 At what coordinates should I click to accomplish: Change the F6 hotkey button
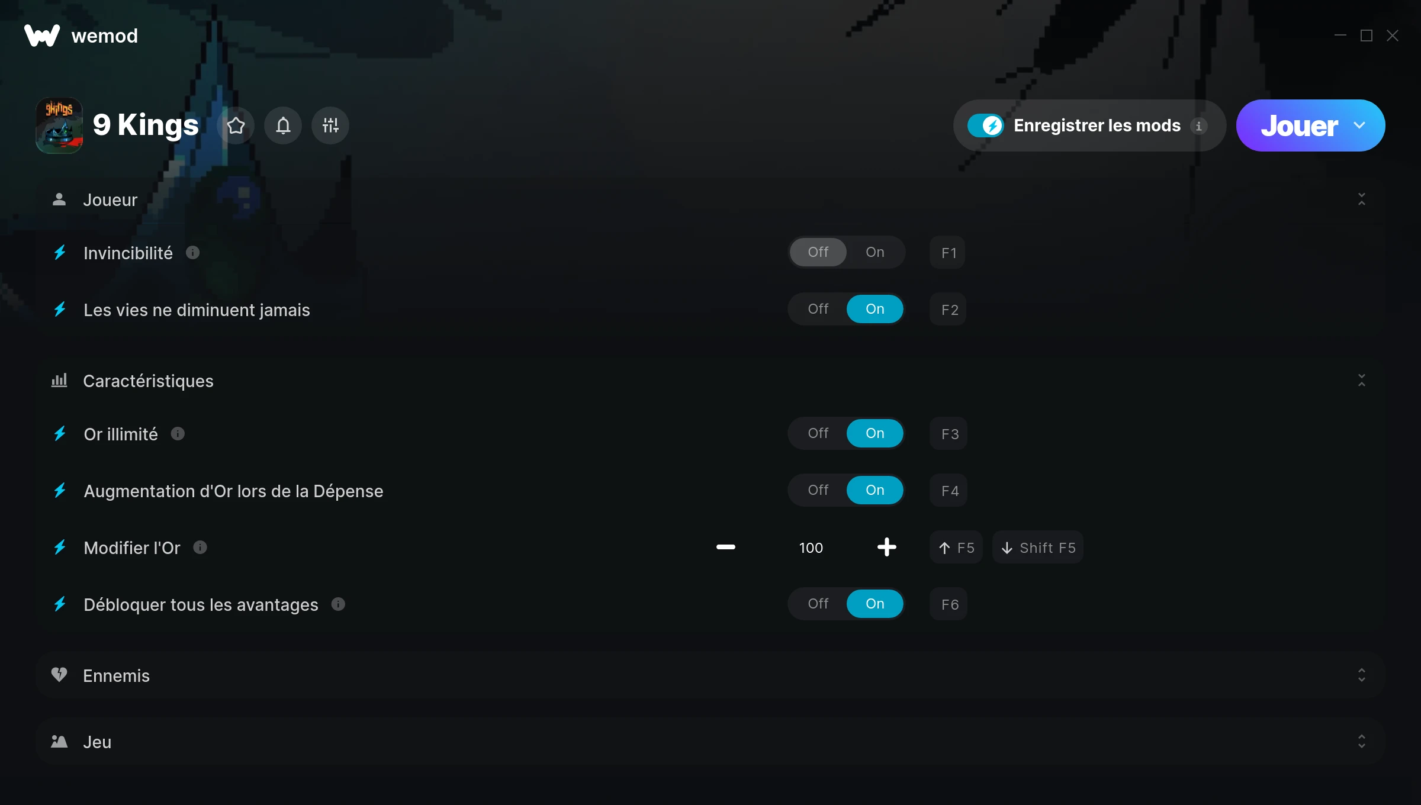point(949,604)
